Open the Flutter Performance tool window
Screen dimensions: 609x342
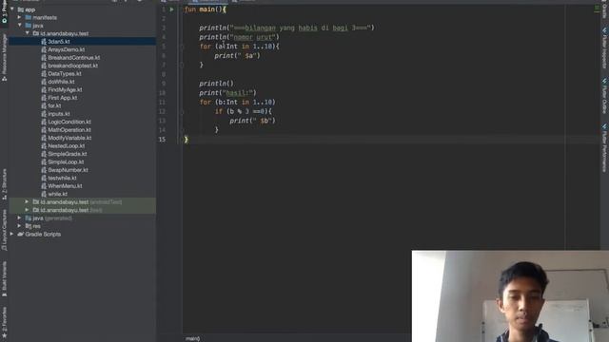pyautogui.click(x=604, y=148)
